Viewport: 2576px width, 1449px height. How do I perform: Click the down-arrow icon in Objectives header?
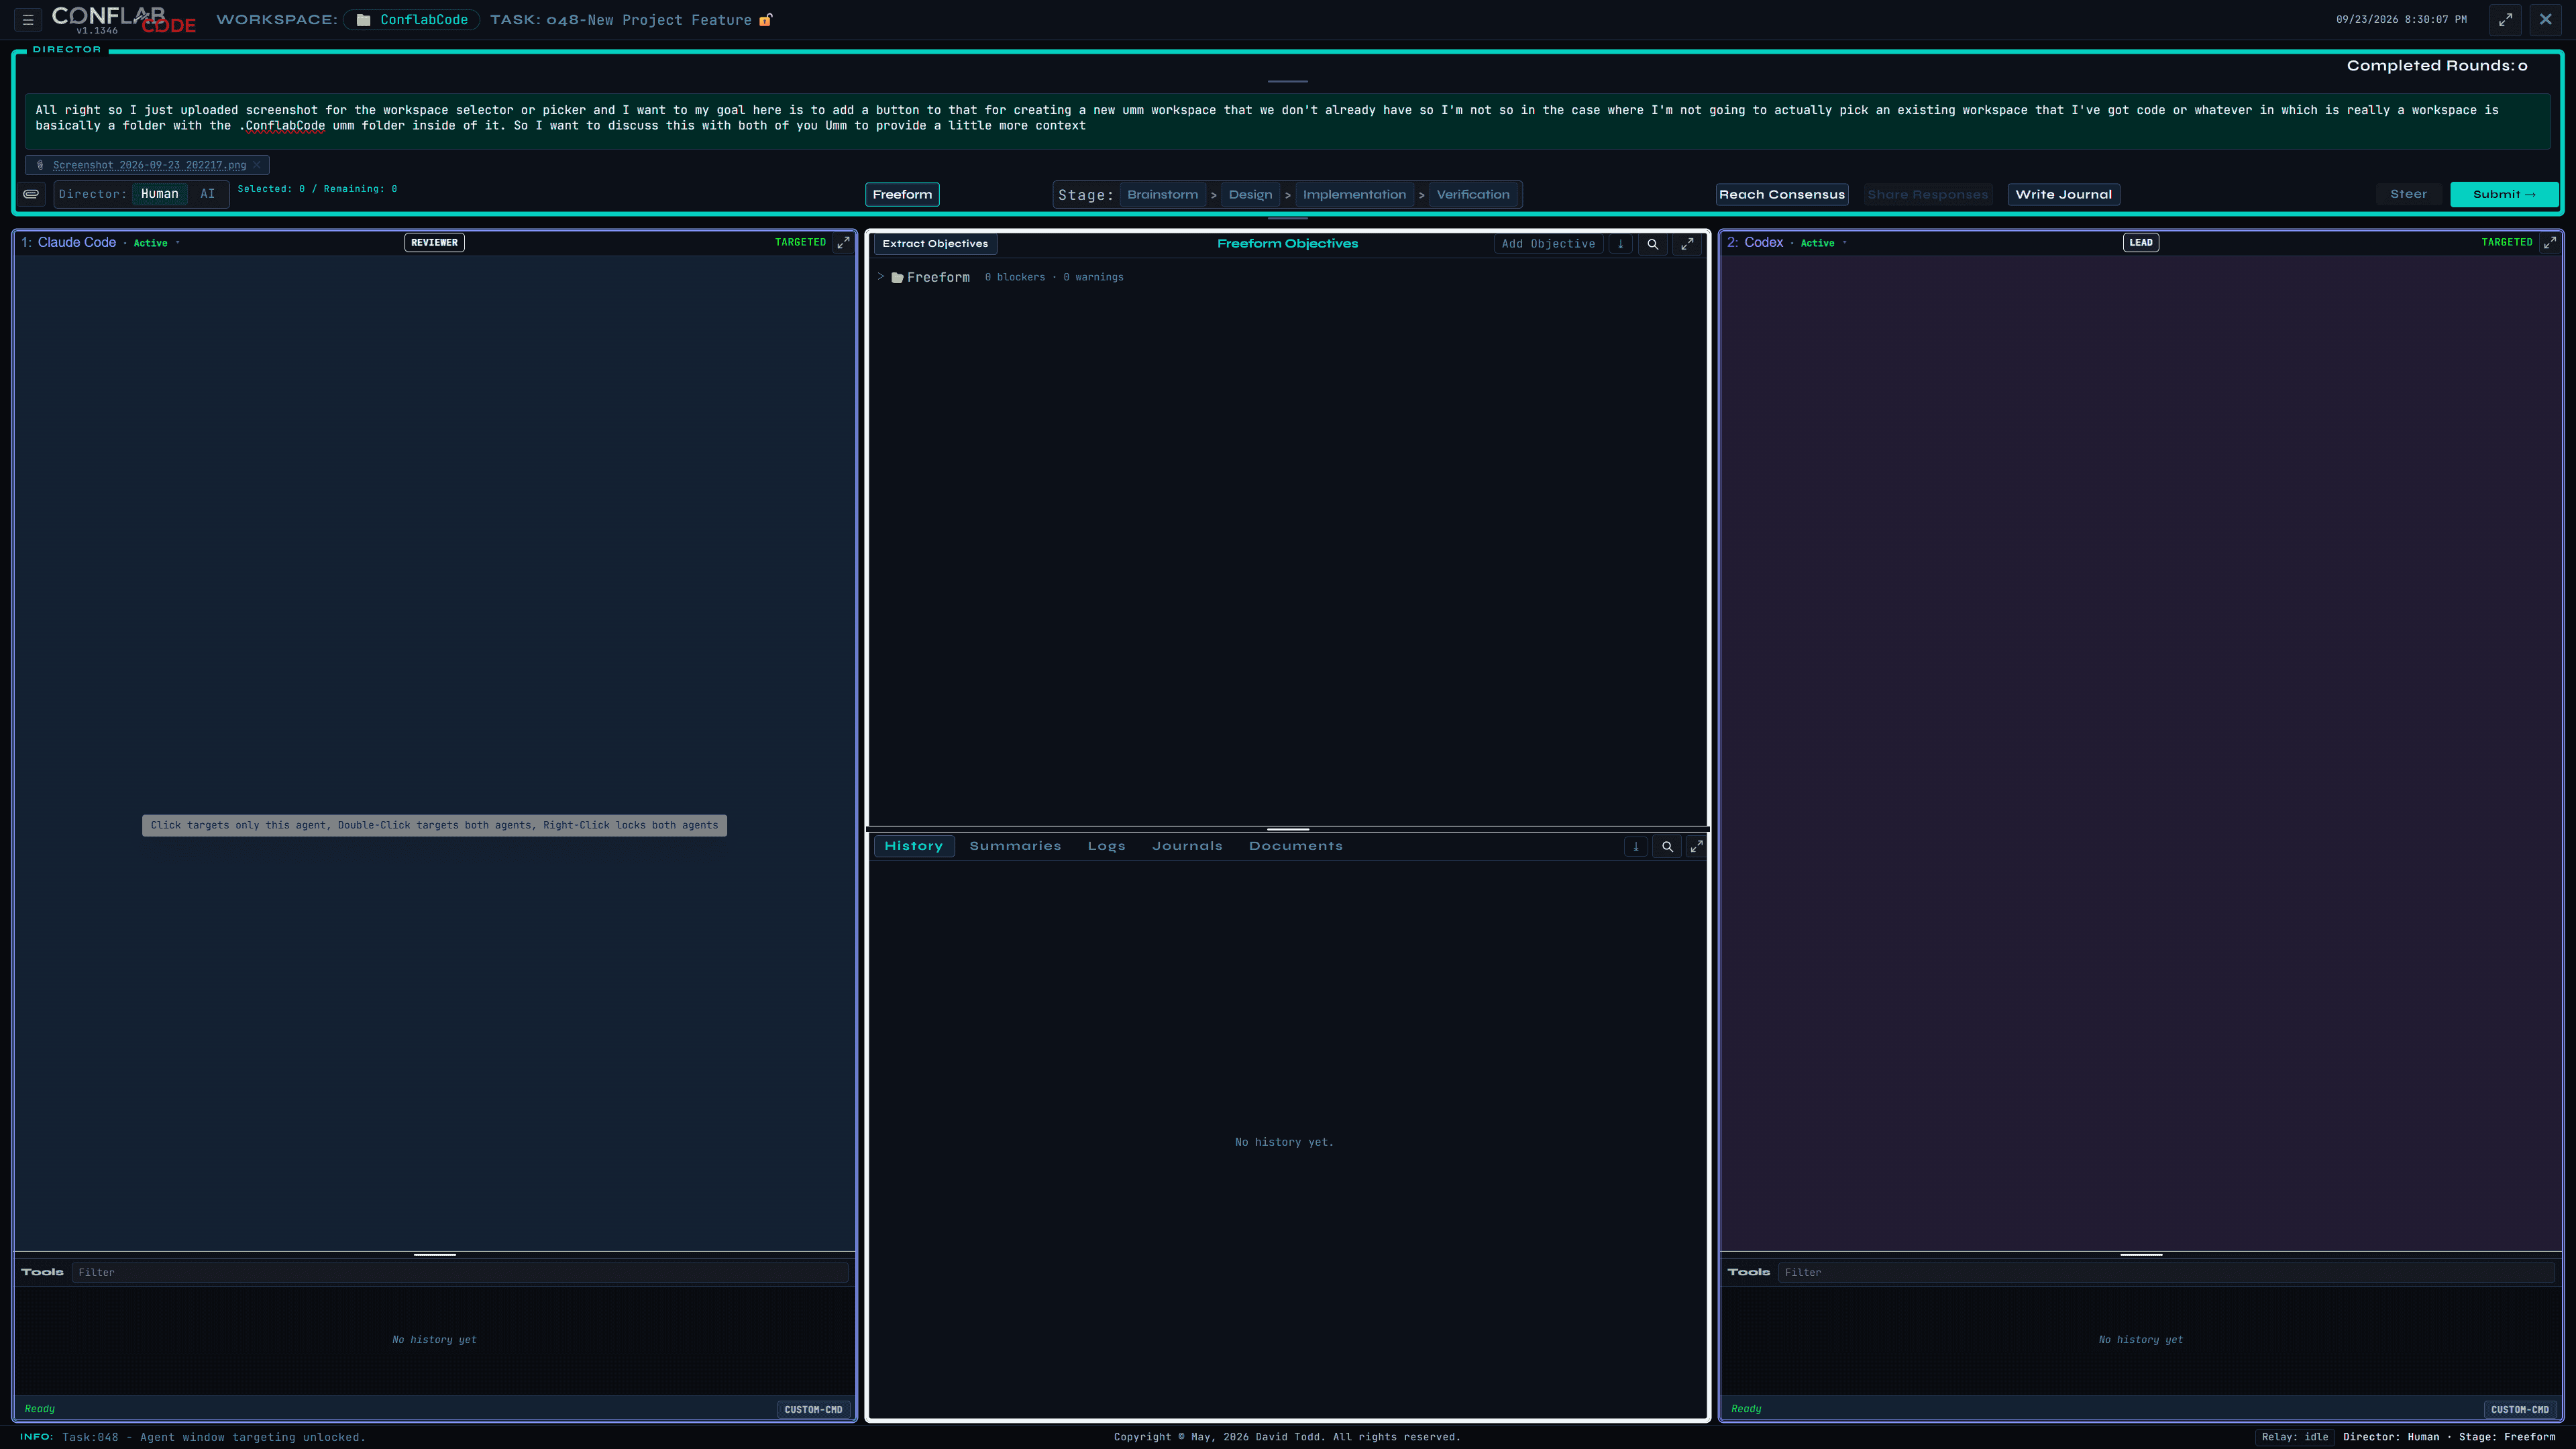pyautogui.click(x=1620, y=244)
